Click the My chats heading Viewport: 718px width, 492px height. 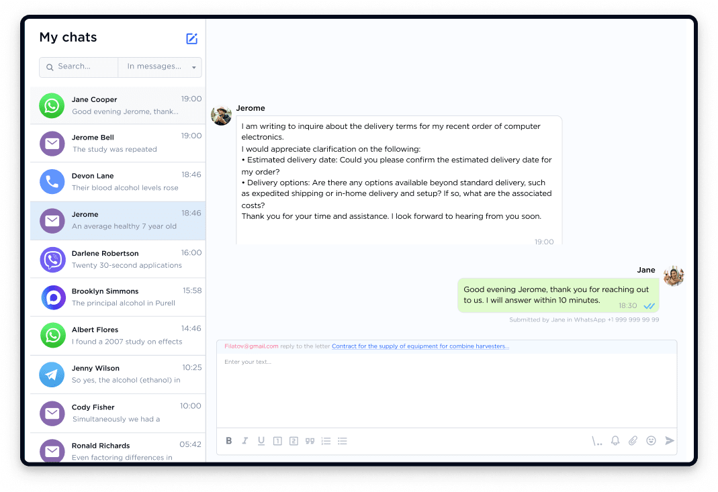pyautogui.click(x=69, y=37)
